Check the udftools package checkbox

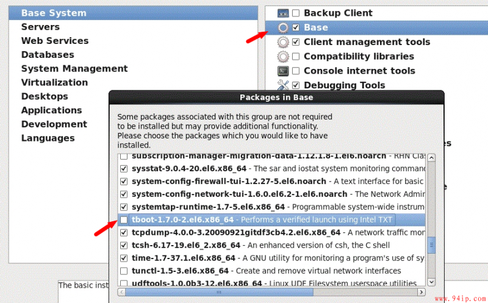[x=124, y=283]
